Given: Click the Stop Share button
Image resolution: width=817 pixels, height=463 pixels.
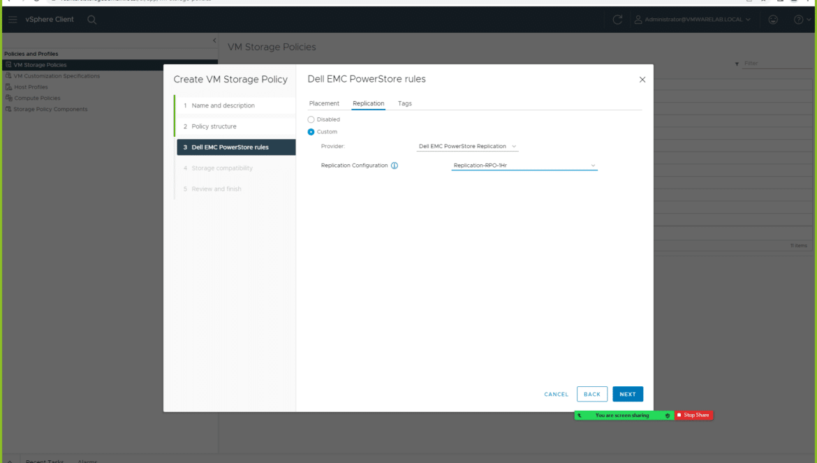Looking at the screenshot, I should [x=693, y=416].
